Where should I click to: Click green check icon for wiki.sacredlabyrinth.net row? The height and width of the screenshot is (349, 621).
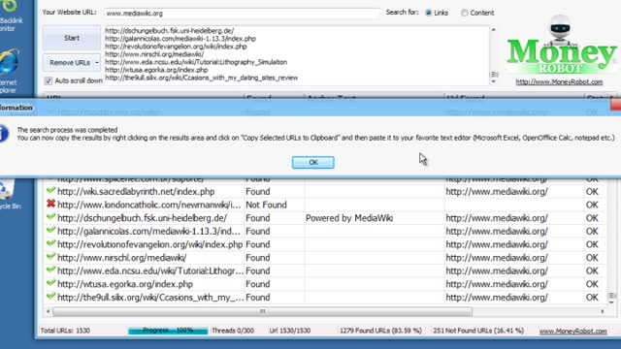click(x=50, y=191)
